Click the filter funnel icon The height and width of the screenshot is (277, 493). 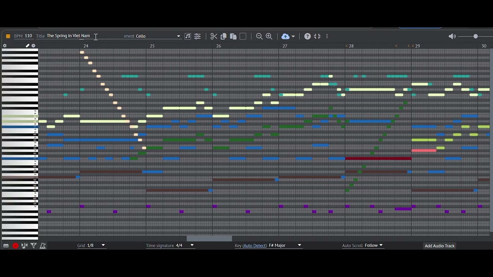(x=34, y=245)
